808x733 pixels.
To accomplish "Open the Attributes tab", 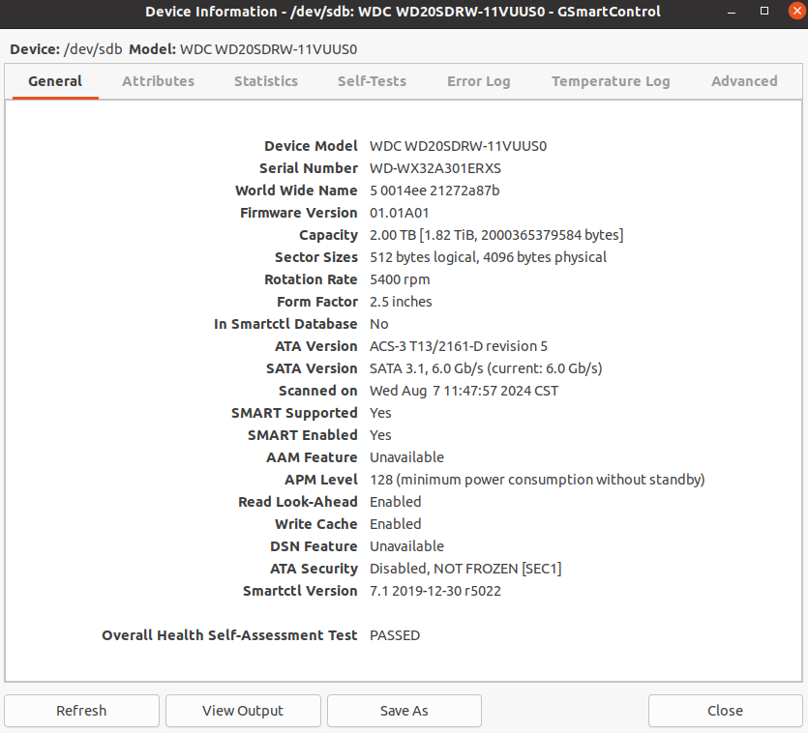I will [x=158, y=81].
